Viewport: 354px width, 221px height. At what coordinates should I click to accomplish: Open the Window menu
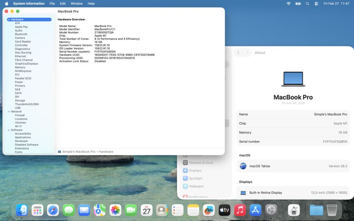click(x=77, y=3)
